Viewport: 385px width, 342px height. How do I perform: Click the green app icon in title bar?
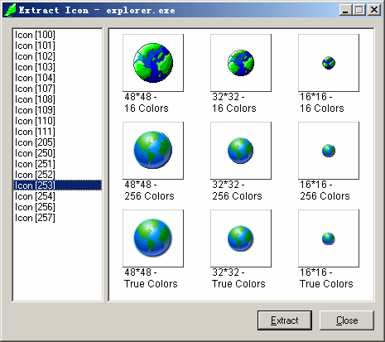(11, 10)
